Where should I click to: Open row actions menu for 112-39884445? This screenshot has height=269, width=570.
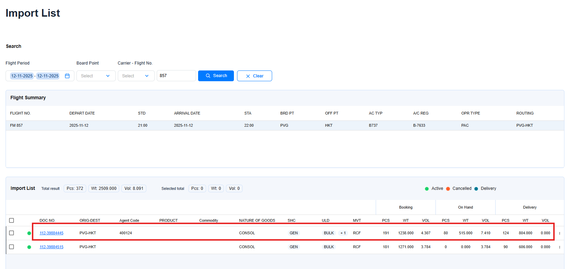point(560,233)
